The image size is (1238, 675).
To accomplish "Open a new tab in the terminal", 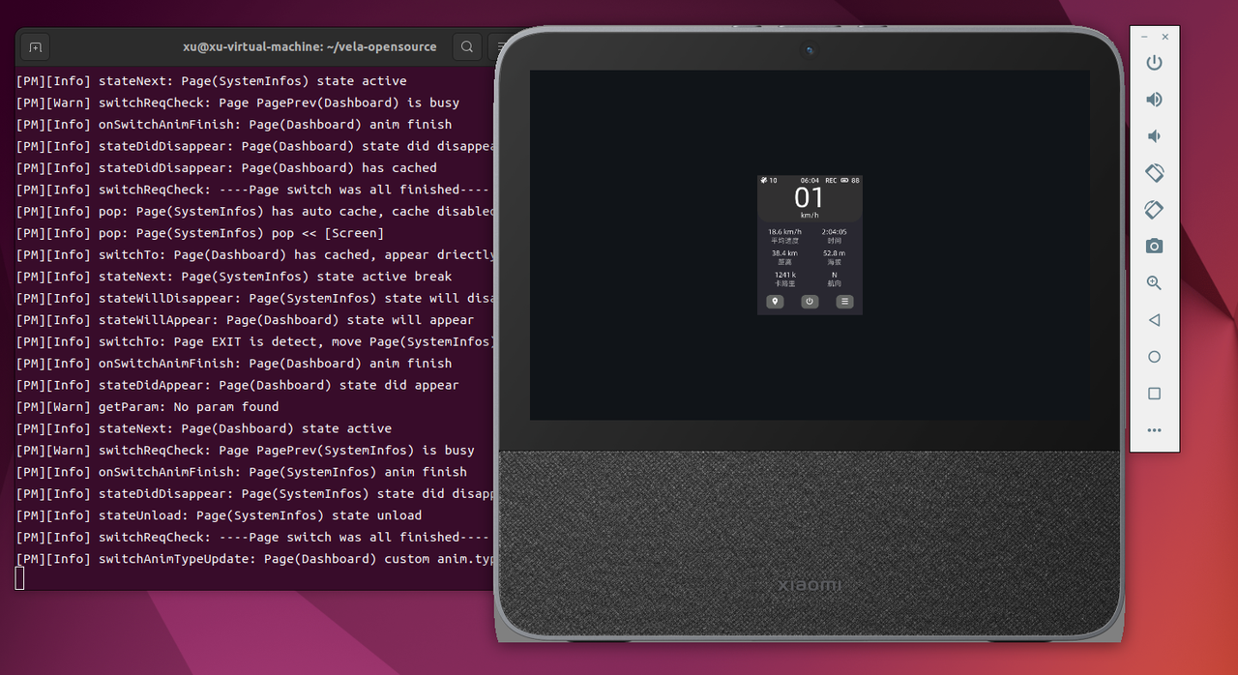I will tap(35, 46).
